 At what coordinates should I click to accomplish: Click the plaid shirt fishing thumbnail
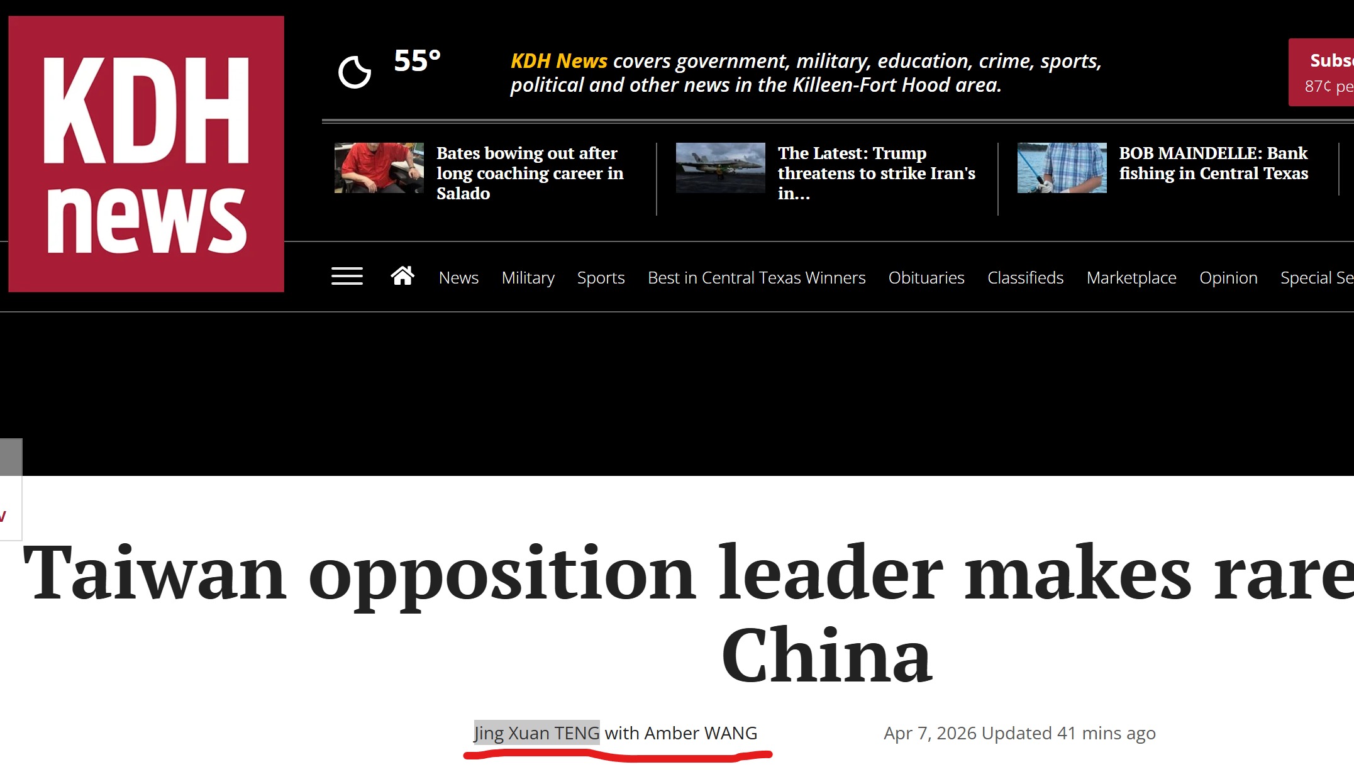pyautogui.click(x=1062, y=168)
